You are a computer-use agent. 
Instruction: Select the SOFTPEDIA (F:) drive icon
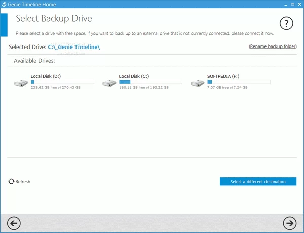(x=198, y=83)
